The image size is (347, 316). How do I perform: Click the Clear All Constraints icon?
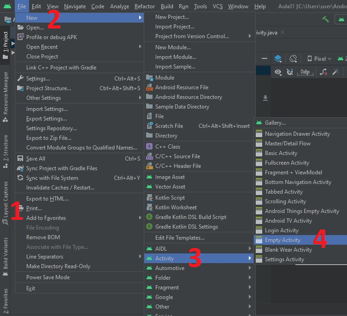tap(323, 72)
